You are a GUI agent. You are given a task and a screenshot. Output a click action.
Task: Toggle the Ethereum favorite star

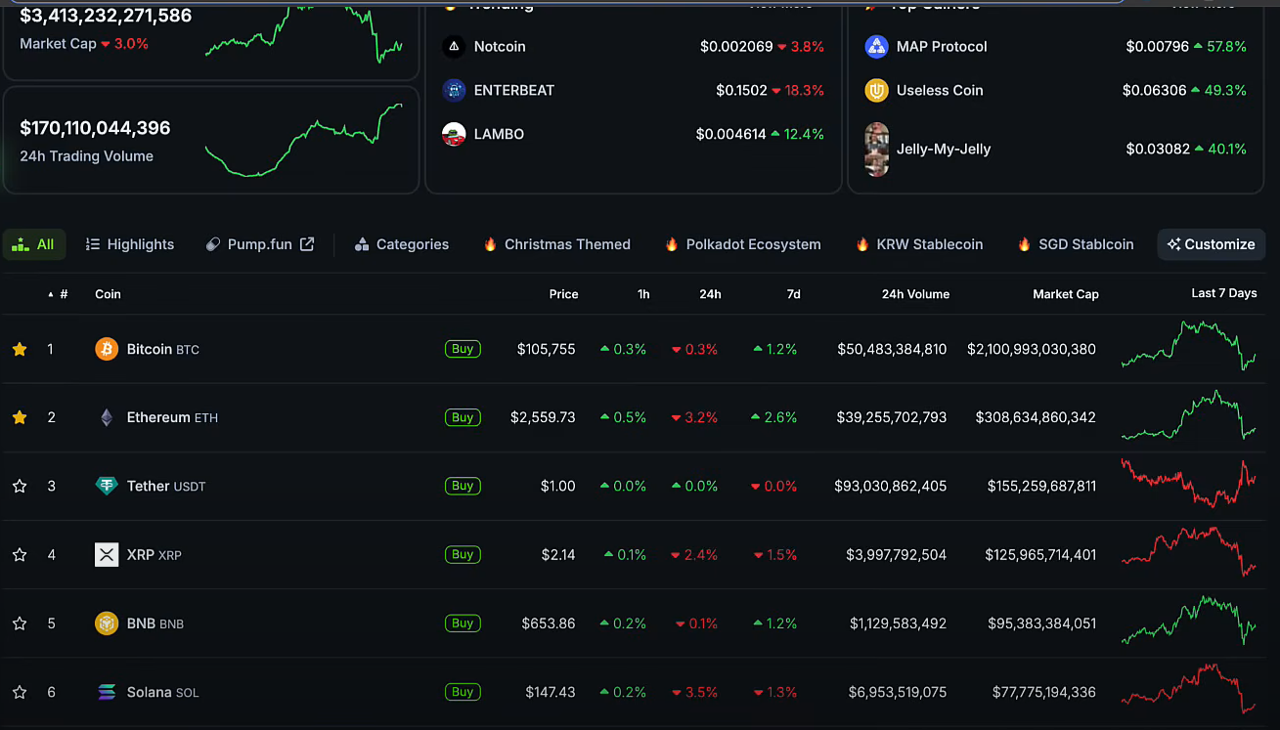pyautogui.click(x=20, y=417)
